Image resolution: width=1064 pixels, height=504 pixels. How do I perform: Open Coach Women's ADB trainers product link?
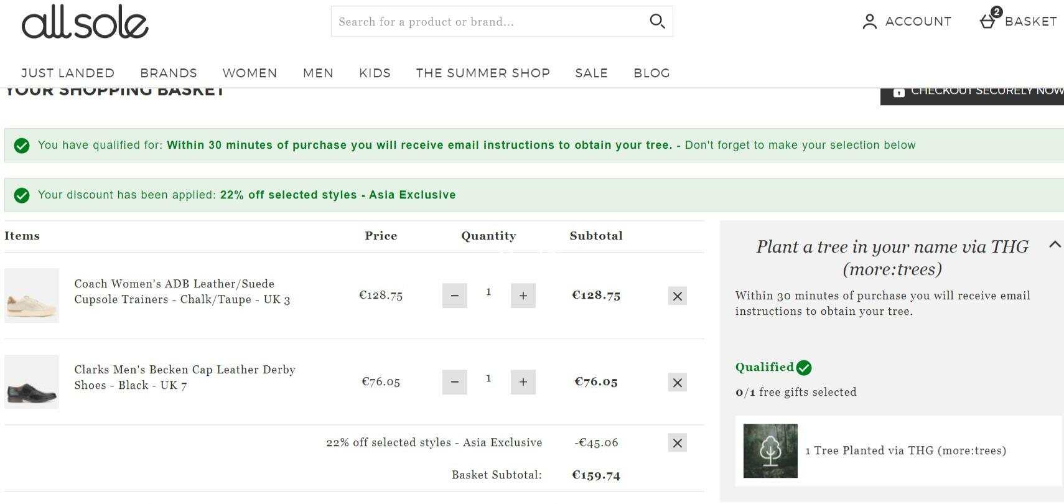[182, 291]
